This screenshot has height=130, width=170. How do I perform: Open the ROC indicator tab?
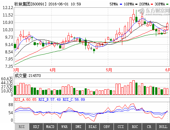click(x=135, y=127)
